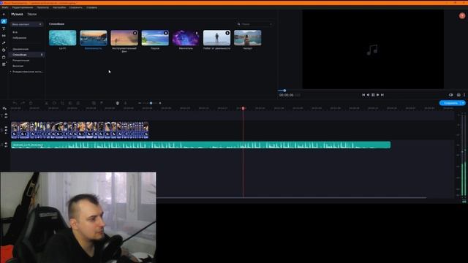Select the Динамичная music category
This screenshot has height=263, width=468.
20,49
